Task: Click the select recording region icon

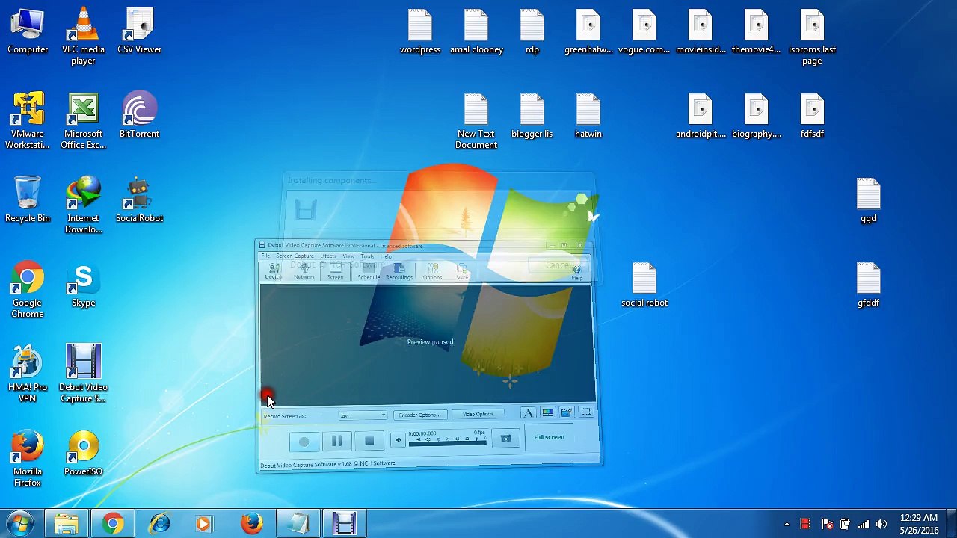Action: pyautogui.click(x=586, y=412)
